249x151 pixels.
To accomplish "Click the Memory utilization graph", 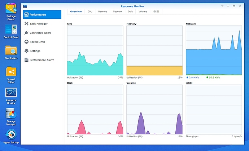I will point(154,50).
